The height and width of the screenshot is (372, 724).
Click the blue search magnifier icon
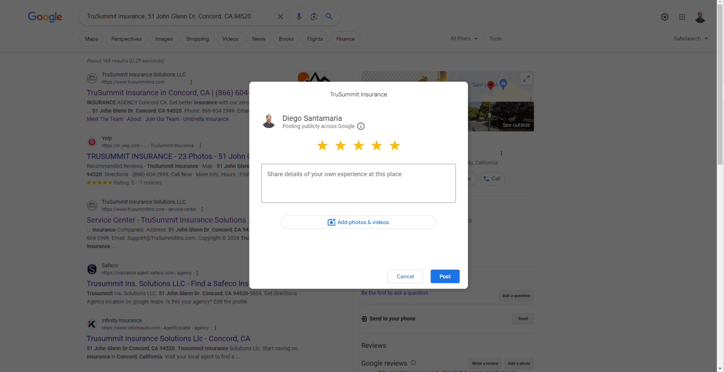click(329, 16)
